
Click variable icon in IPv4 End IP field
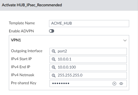click(54, 67)
